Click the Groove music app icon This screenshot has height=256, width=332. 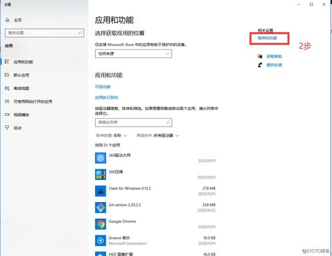(100, 241)
